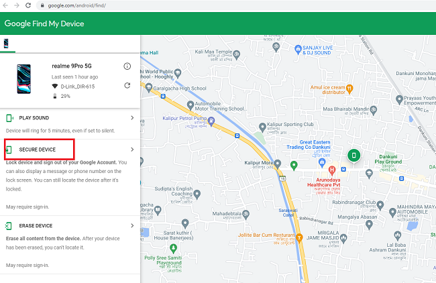Click the Prayaas Youth Empowerment pin
Viewport: 436px width, 283px height.
[399, 99]
